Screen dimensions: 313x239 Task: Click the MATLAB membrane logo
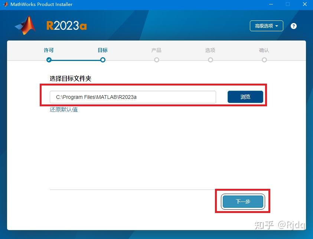pos(25,25)
